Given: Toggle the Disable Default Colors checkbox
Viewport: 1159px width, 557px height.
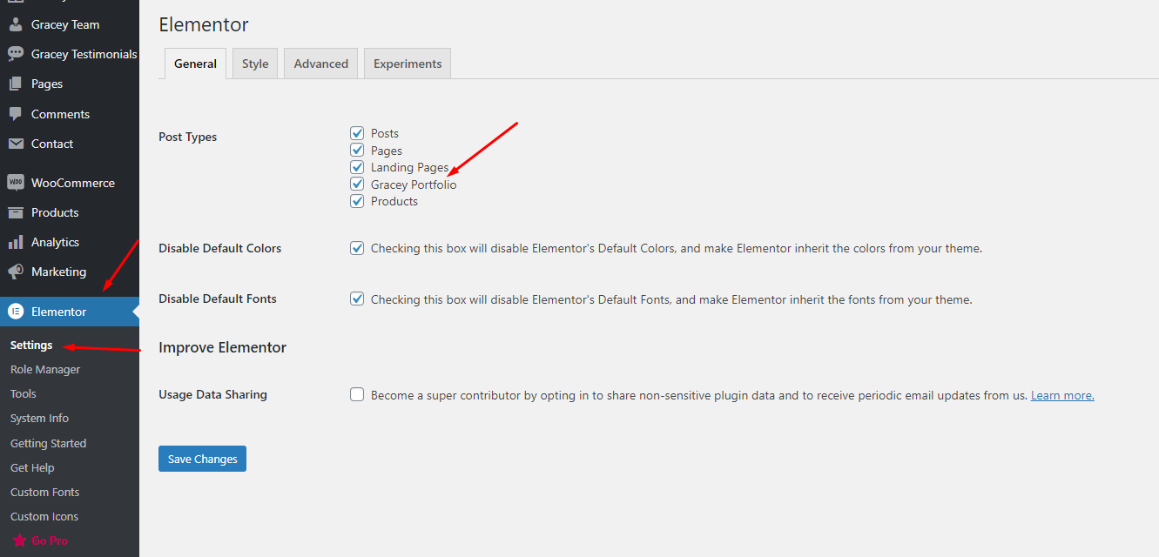Looking at the screenshot, I should tap(357, 248).
